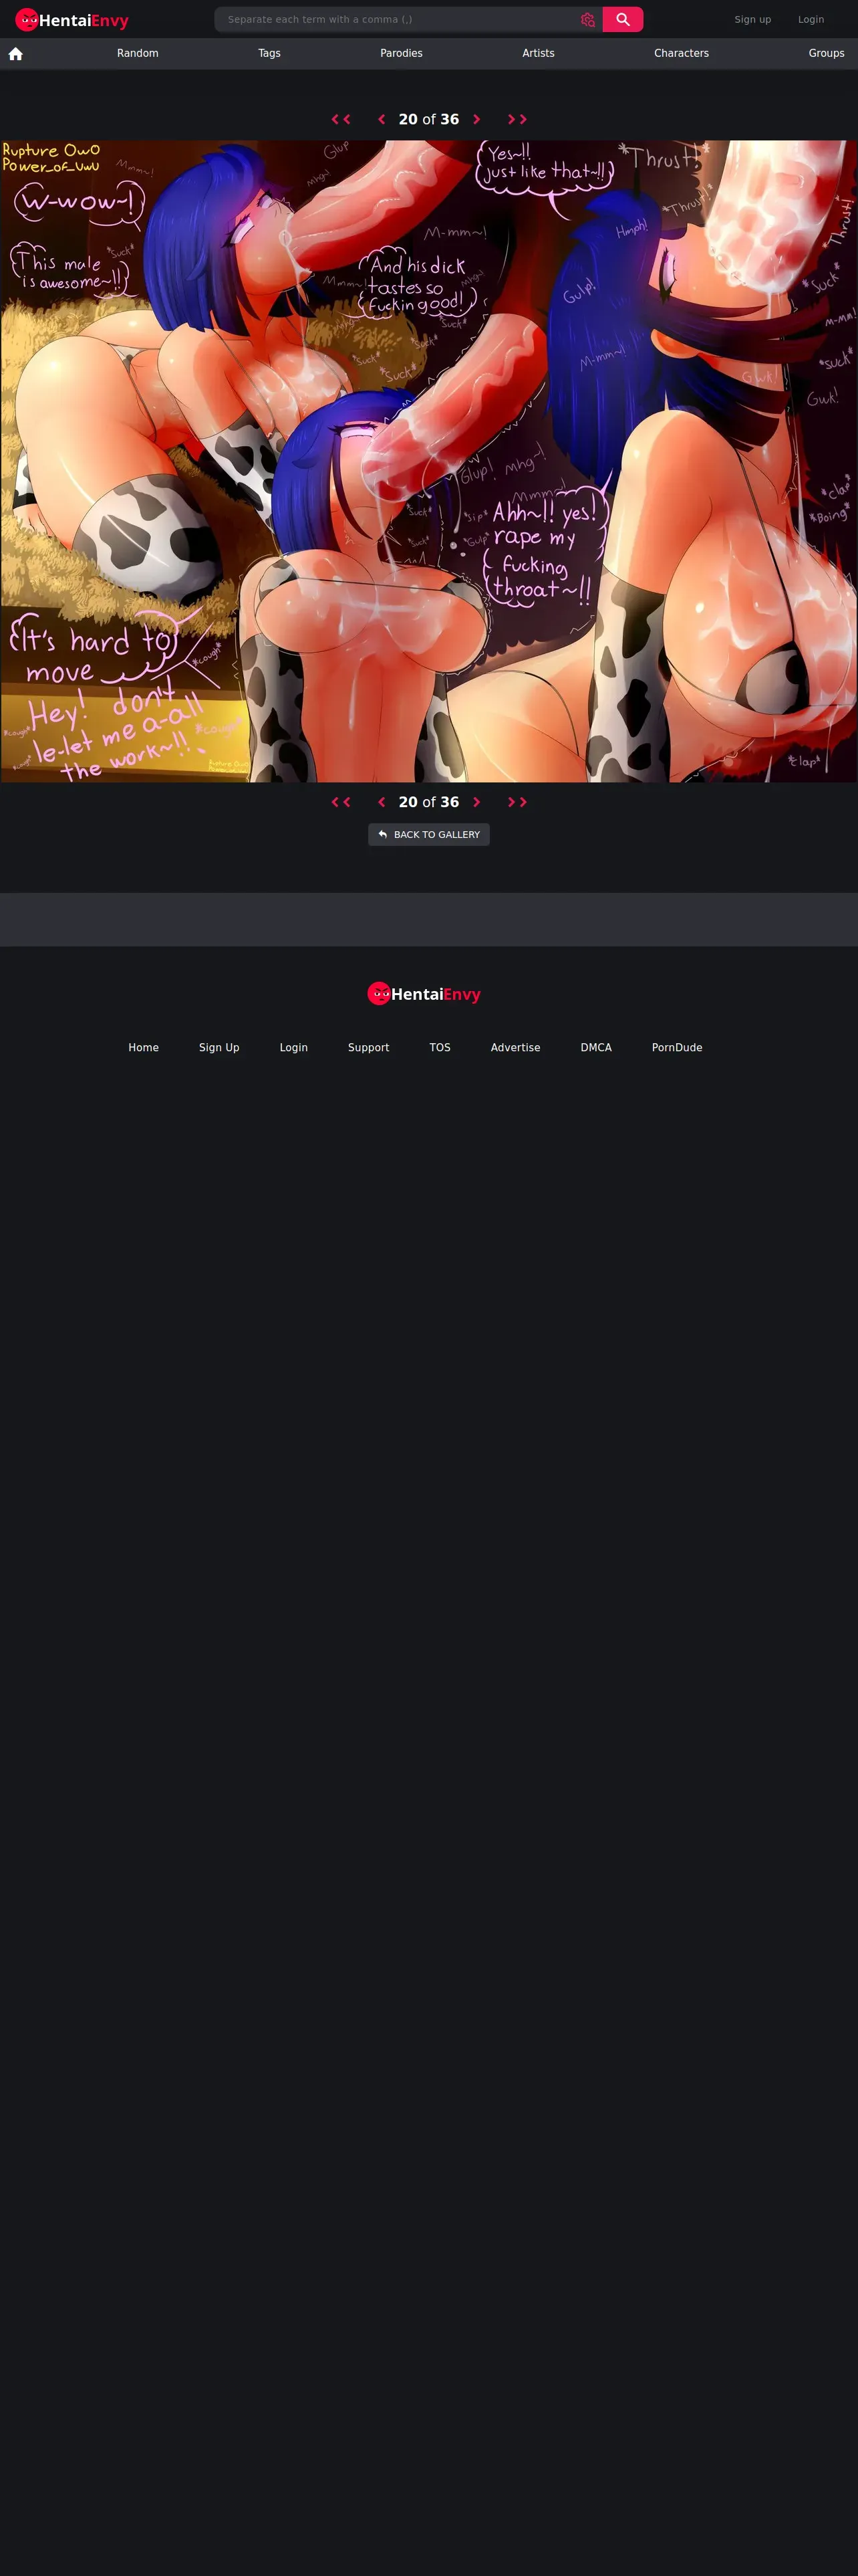This screenshot has height=2576, width=858.
Task: Jump to last page using bottom double-right arrows
Action: [x=517, y=802]
